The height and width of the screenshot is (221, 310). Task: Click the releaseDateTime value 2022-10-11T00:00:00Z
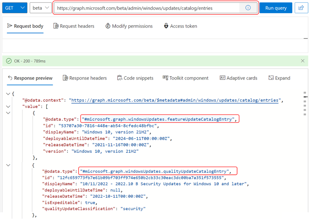coord(118,196)
